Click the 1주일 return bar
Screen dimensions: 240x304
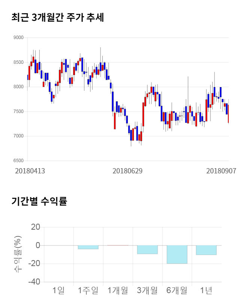tap(88, 247)
